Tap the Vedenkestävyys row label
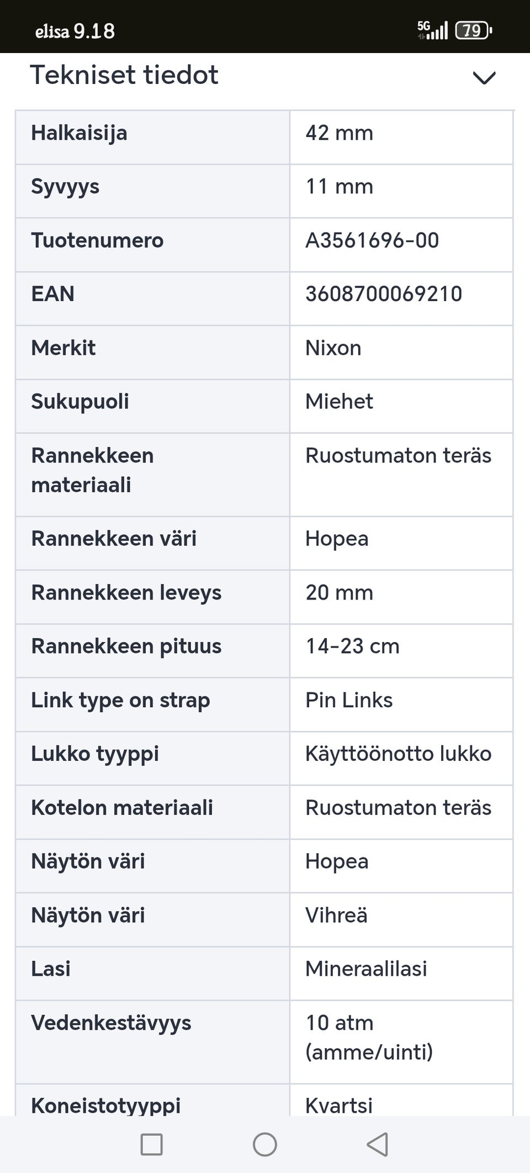This screenshot has width=530, height=1173. [x=111, y=1023]
